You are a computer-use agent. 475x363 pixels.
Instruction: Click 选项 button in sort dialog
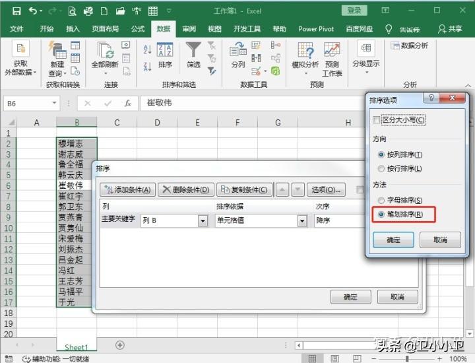pyautogui.click(x=326, y=189)
